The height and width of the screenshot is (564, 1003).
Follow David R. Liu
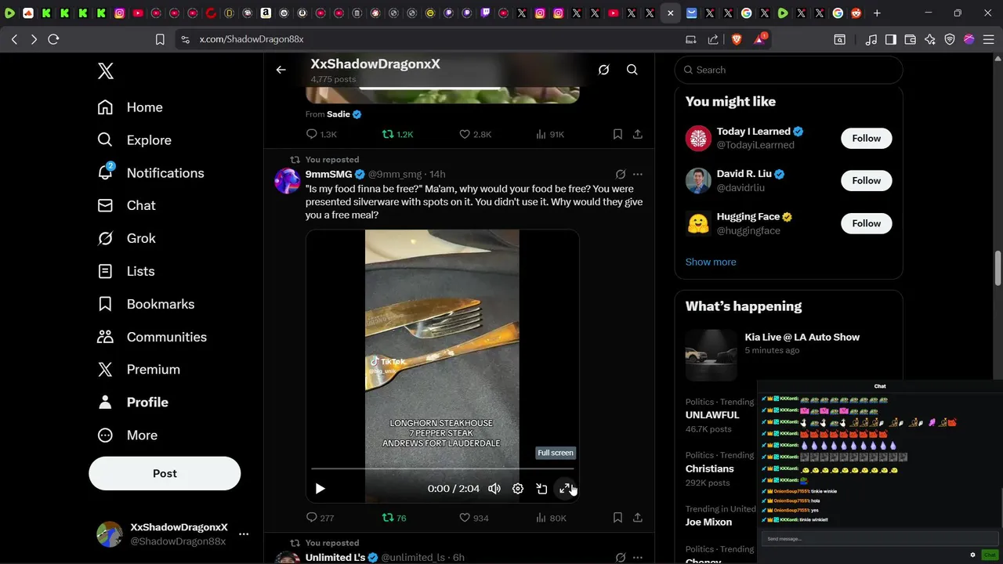point(867,180)
